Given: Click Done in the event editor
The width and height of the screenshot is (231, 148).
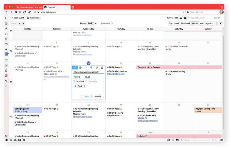Looking at the screenshot, I should (86, 97).
